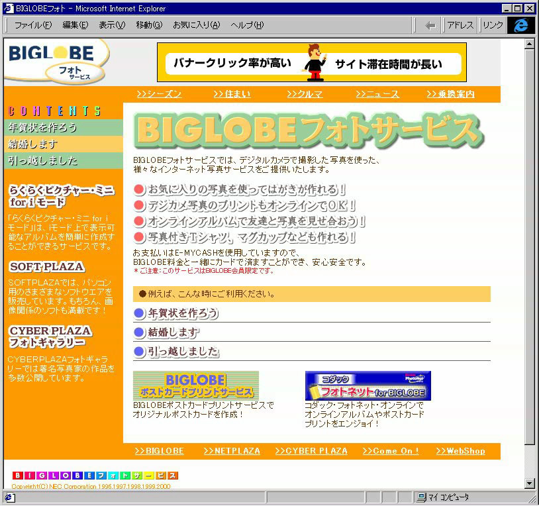Open the IE window system menu icon
Viewport: 539px width, 506px height.
(8, 8)
